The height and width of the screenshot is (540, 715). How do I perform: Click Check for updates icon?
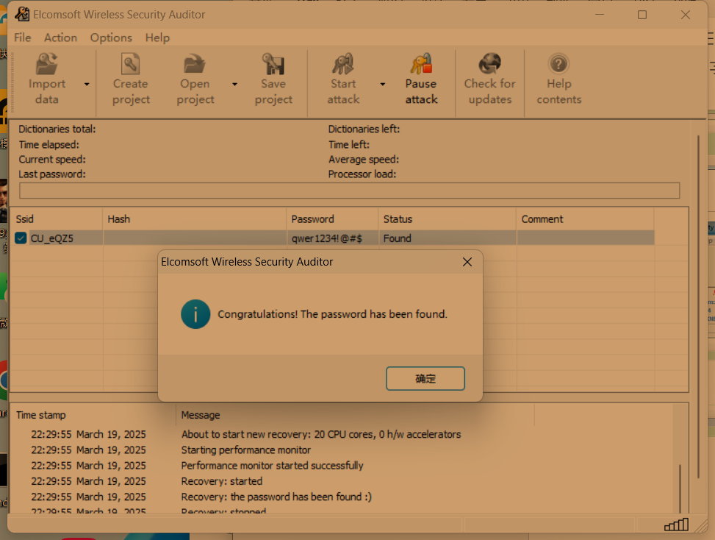(489, 64)
